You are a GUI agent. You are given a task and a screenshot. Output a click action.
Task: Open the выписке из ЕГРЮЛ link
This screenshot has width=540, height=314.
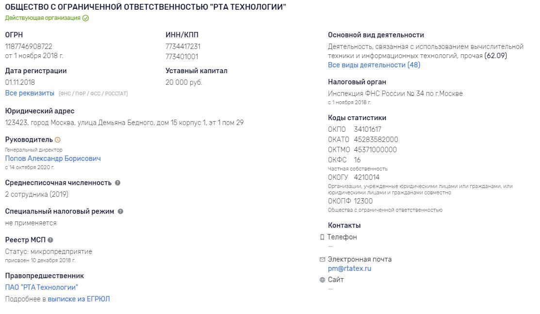pyautogui.click(x=79, y=299)
